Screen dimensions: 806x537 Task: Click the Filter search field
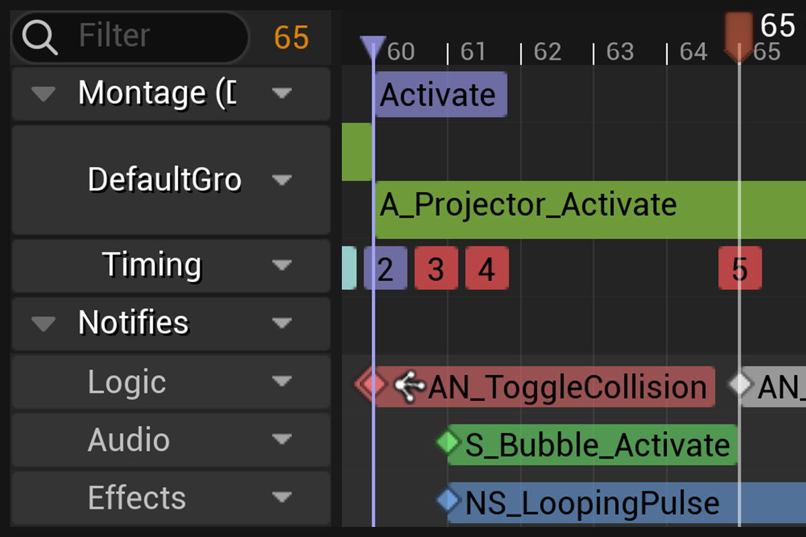pos(154,36)
